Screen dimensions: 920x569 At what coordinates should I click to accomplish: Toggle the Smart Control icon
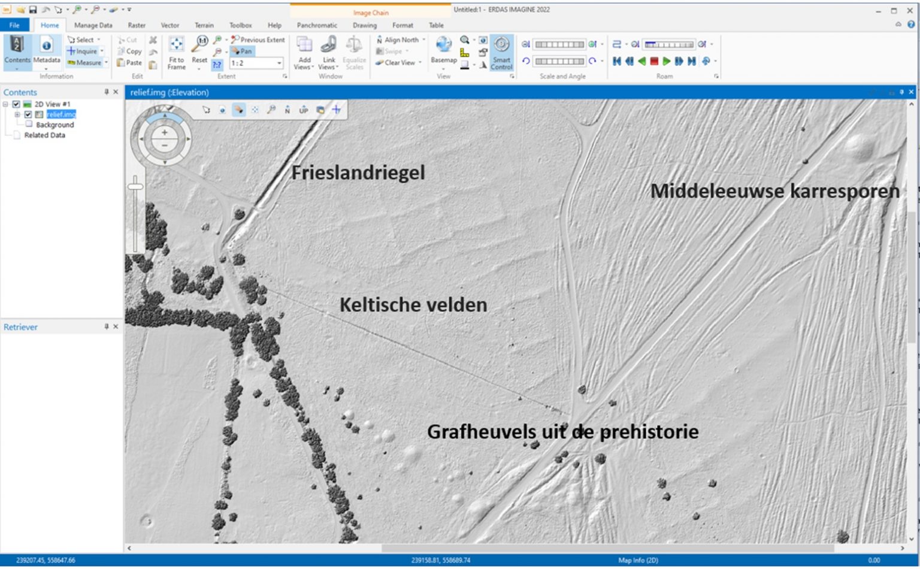pyautogui.click(x=501, y=46)
